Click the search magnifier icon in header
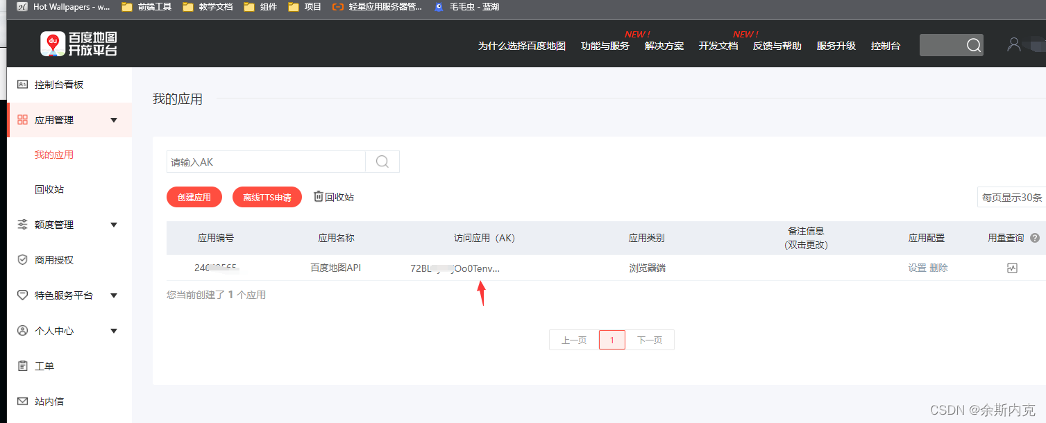The image size is (1046, 423). click(x=974, y=45)
